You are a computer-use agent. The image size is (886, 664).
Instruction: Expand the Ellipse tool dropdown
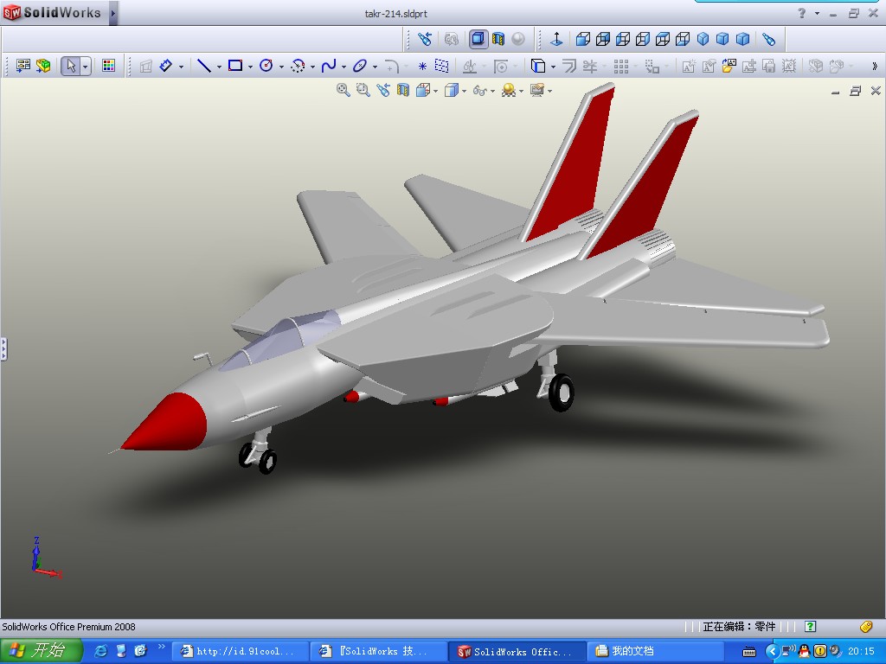(x=375, y=67)
